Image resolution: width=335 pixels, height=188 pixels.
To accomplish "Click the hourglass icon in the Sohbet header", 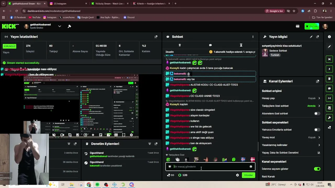I will 241,45.
